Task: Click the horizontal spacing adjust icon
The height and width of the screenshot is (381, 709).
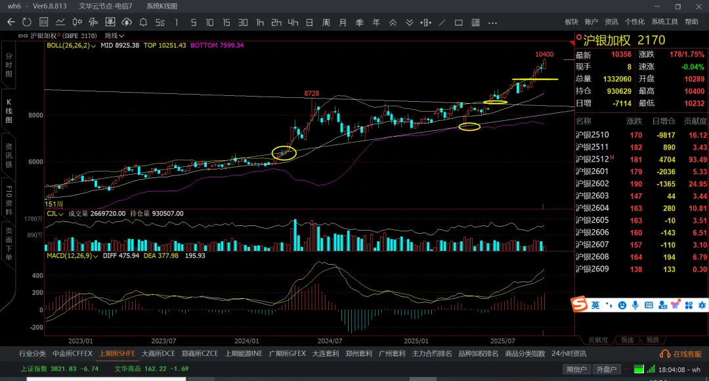Action: click(x=425, y=22)
